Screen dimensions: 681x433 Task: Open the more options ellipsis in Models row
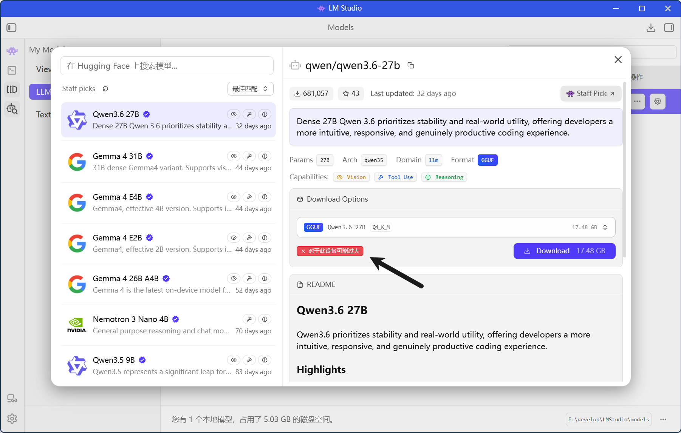click(x=638, y=102)
